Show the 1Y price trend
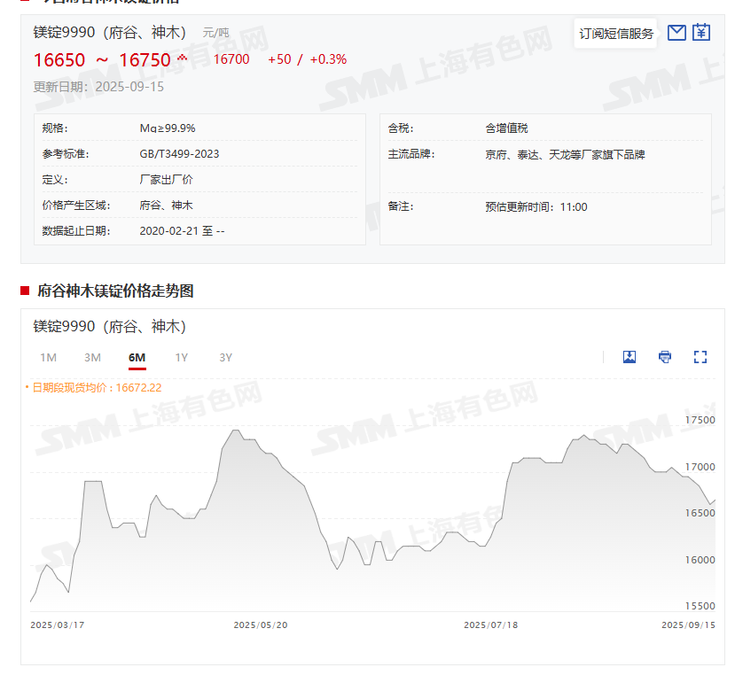 (x=181, y=358)
